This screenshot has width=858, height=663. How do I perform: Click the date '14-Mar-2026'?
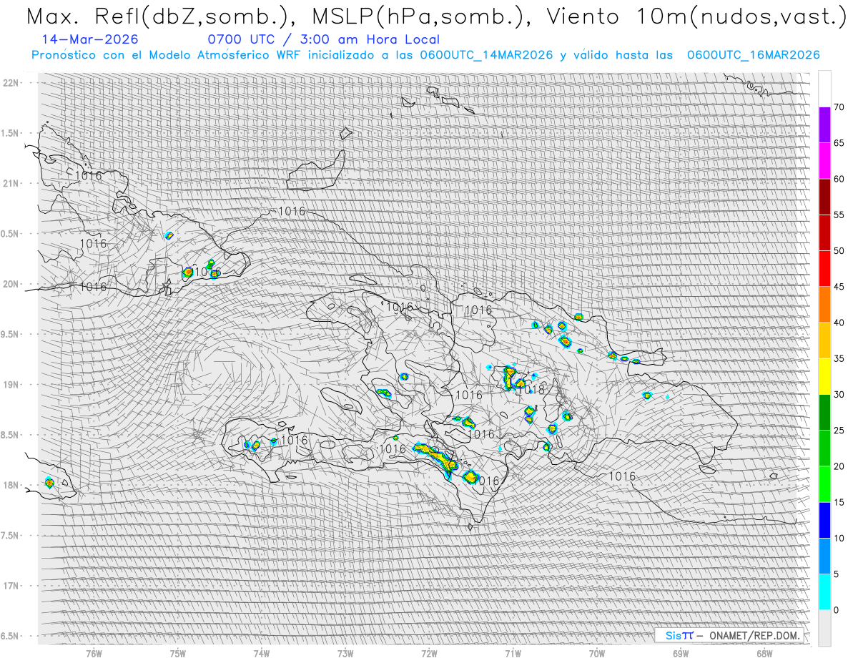(90, 39)
